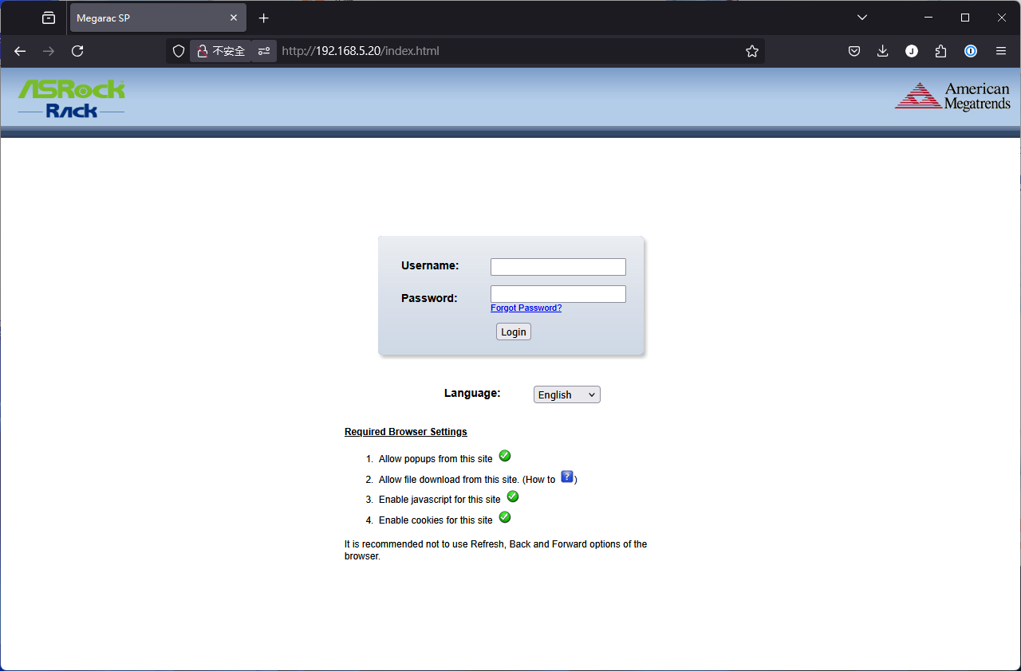Click the Refresh, Back and Forward recommendation text
This screenshot has height=671, width=1021.
pyautogui.click(x=495, y=550)
